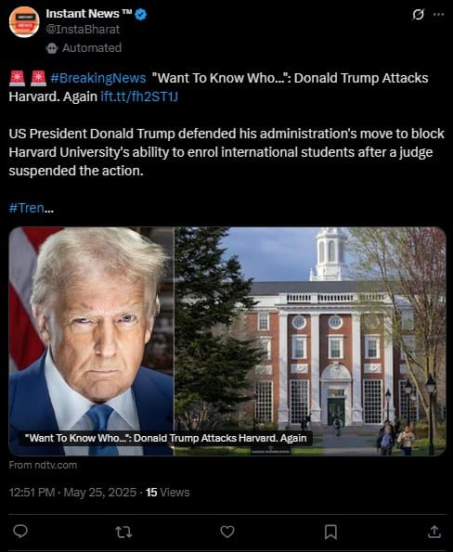Repost this tweet with retweet icon
Screen dimensions: 453x552
(123, 532)
